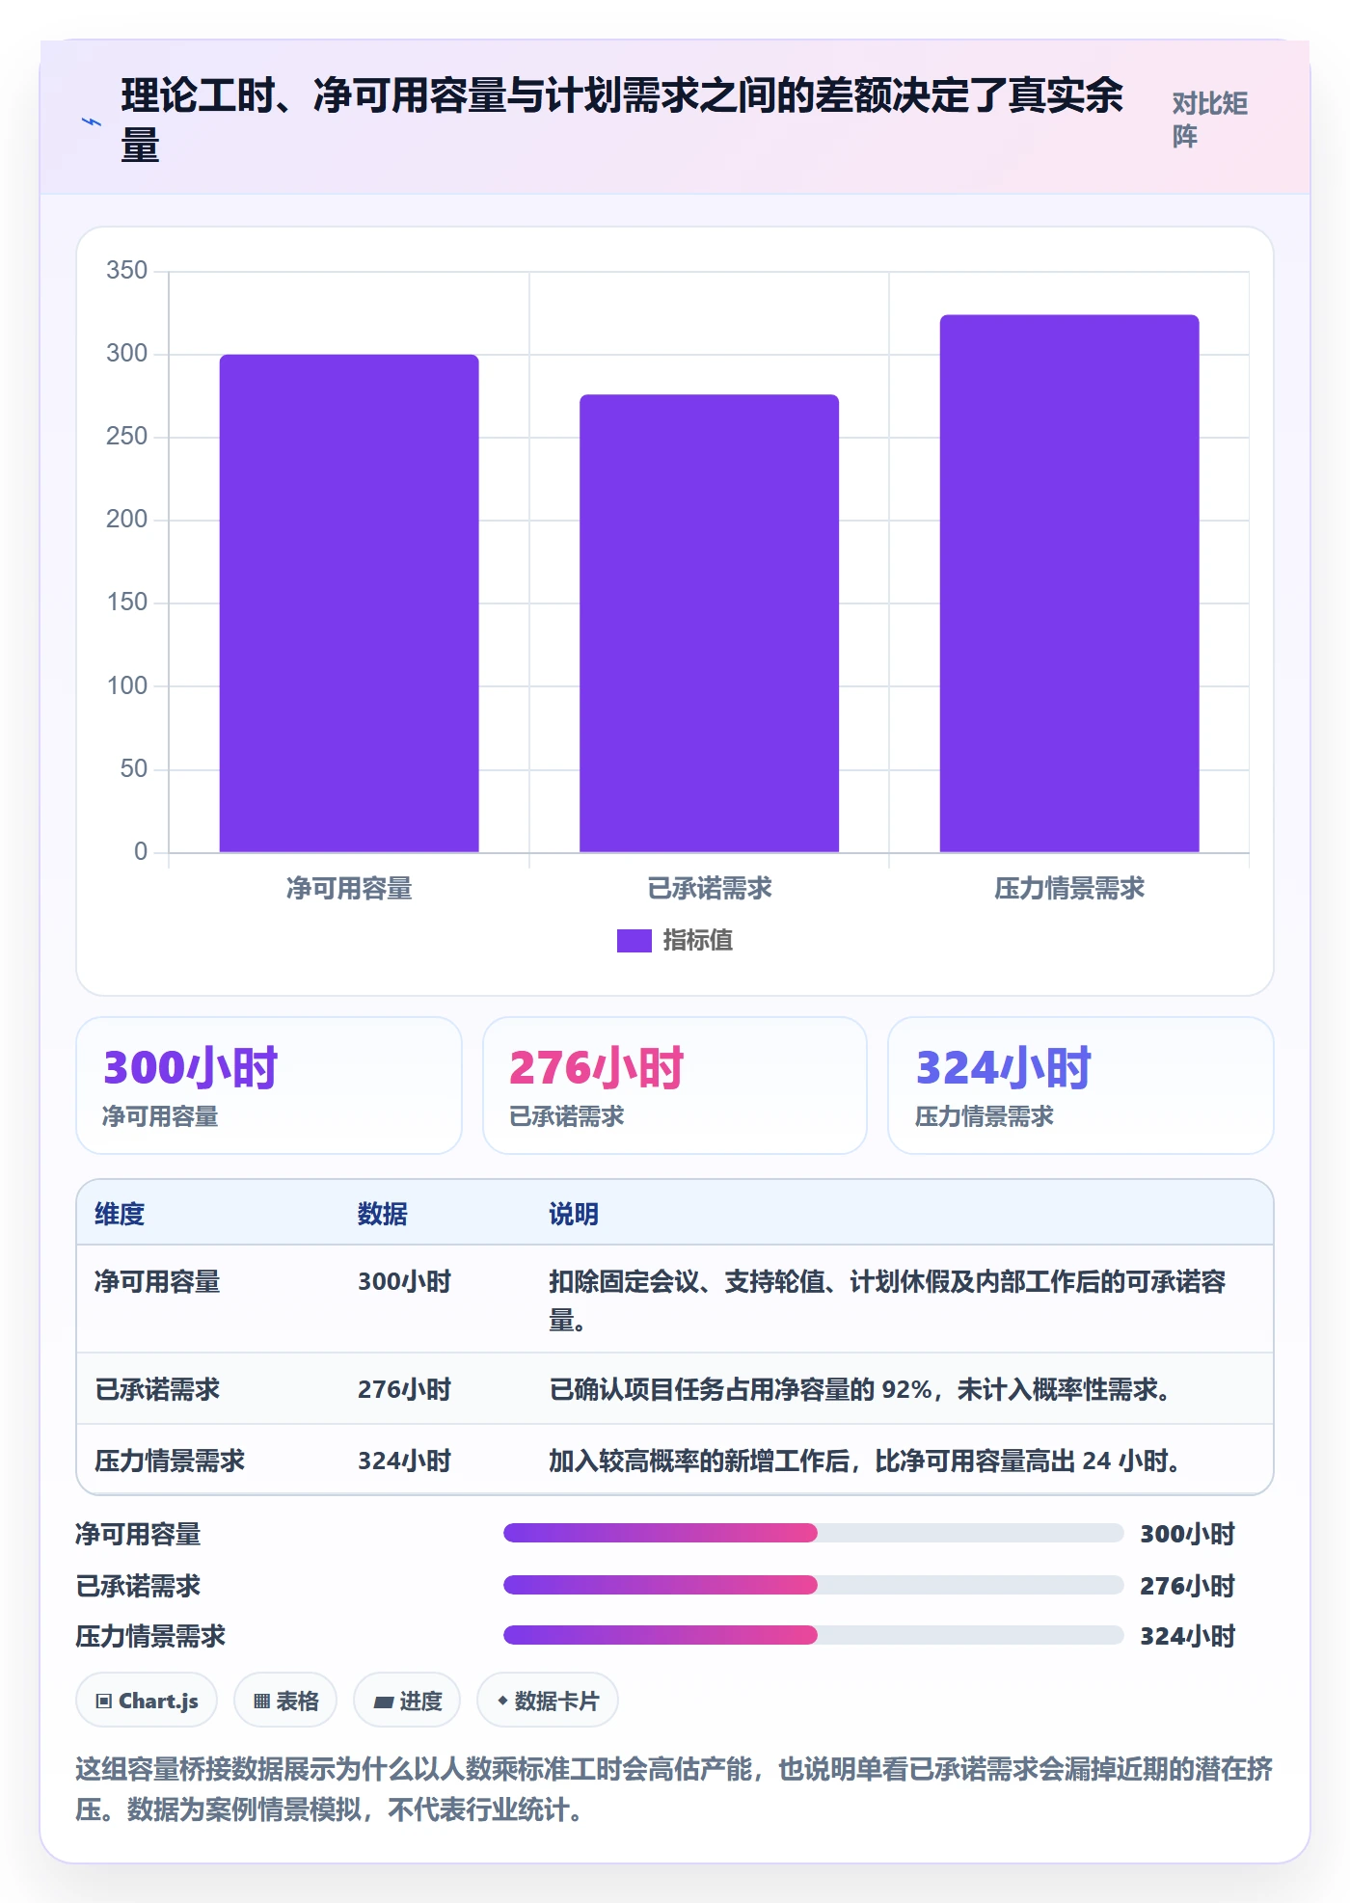Viewport: 1350px width, 1903px height.
Task: Click the 净可用容量 bar in chart
Action: [349, 603]
